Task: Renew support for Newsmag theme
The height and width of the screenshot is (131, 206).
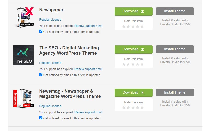Action: pyautogui.click(x=88, y=112)
